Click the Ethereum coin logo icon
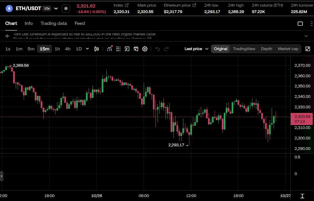 click(x=9, y=9)
